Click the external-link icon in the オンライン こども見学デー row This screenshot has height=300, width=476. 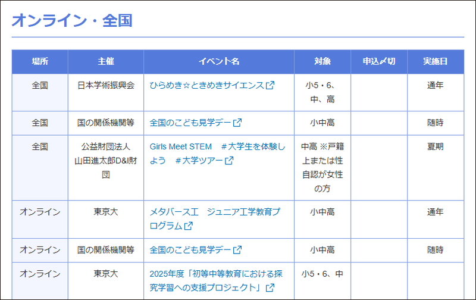[x=237, y=250]
